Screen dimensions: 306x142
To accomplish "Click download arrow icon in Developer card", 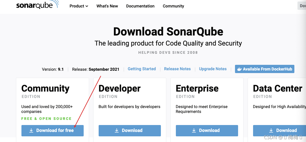I will coord(117,130).
